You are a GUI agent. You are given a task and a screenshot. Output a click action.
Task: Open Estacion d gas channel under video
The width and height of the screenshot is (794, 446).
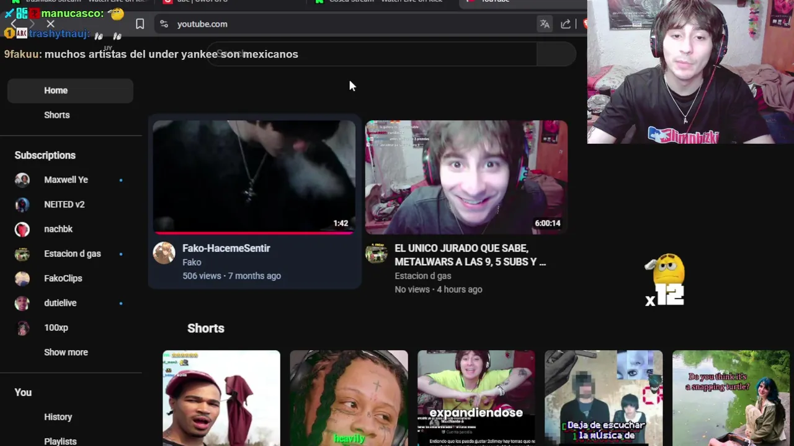(x=423, y=276)
